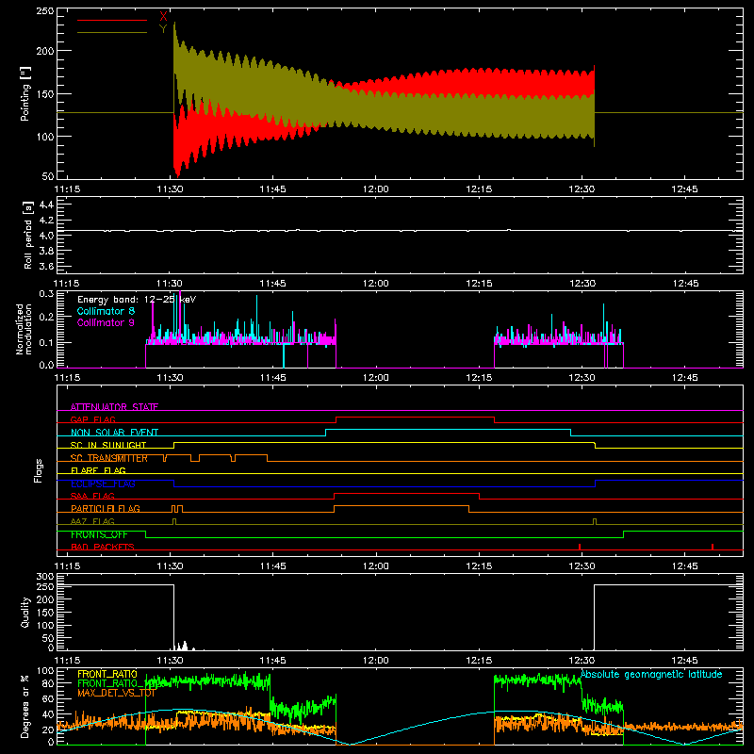This screenshot has height=754, width=754.
Task: Click the BAD_PACKETS tick near 12:30
Action: click(580, 547)
